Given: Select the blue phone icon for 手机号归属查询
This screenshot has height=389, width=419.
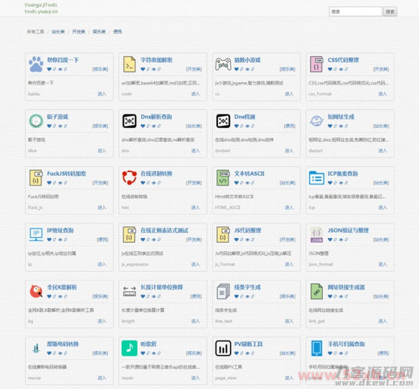Looking at the screenshot, I should tap(317, 348).
